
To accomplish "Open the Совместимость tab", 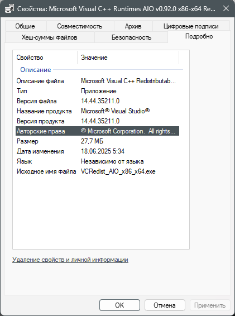I will click(x=80, y=26).
